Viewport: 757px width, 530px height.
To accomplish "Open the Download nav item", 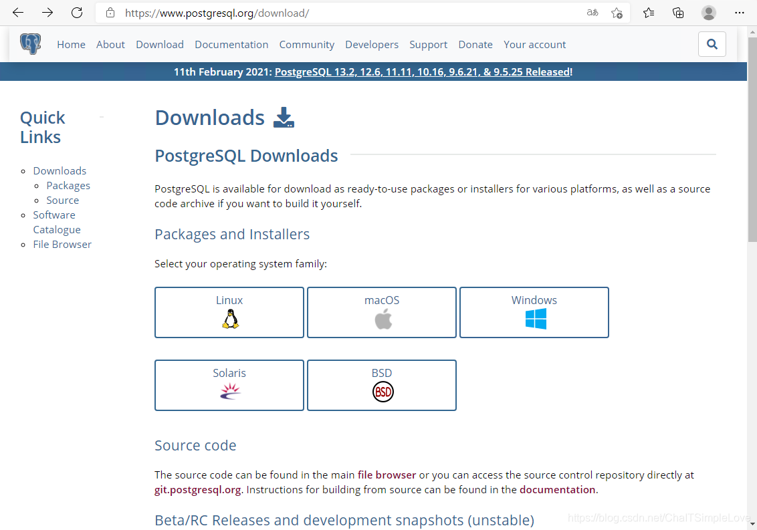I will point(160,44).
